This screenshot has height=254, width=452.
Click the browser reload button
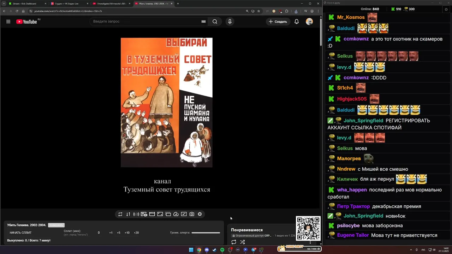pos(17,11)
